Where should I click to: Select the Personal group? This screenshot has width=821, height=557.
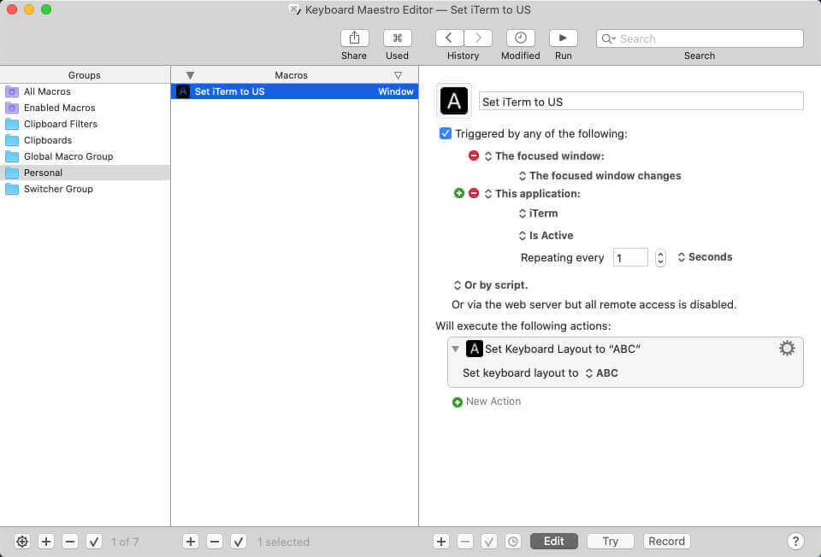tap(85, 173)
